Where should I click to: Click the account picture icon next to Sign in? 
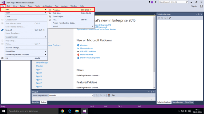coord(201,6)
